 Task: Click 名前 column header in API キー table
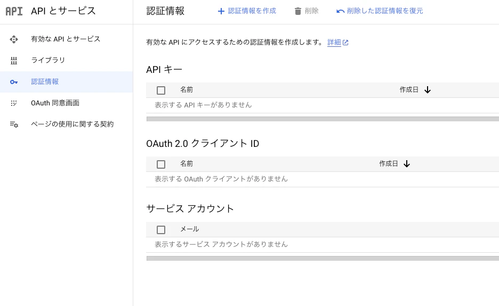click(x=187, y=90)
